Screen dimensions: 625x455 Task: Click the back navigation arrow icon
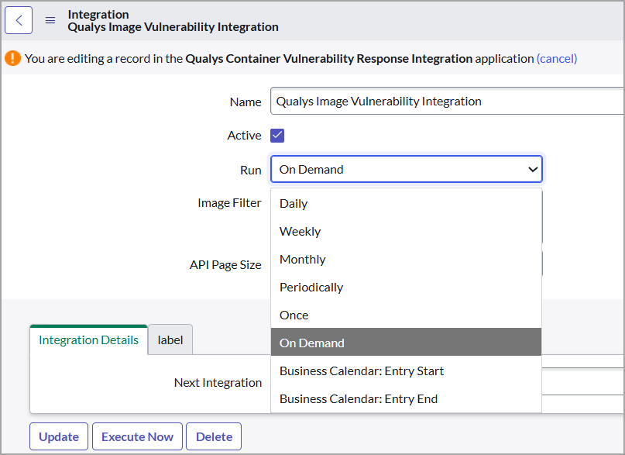19,19
